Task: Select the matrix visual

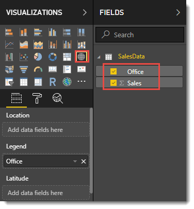Action: (x=38, y=82)
